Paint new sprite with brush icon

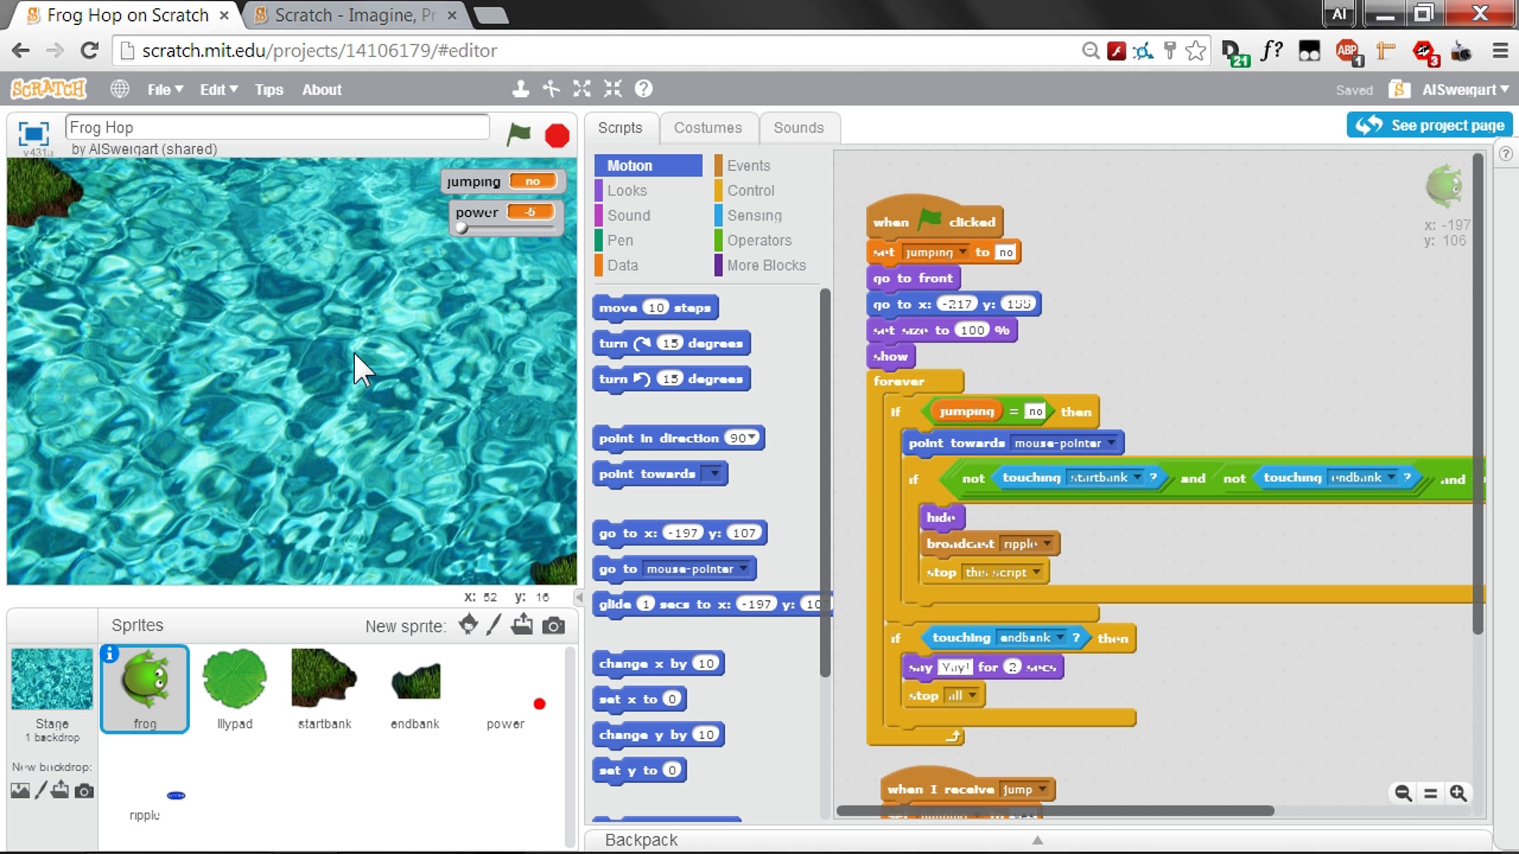(x=494, y=625)
